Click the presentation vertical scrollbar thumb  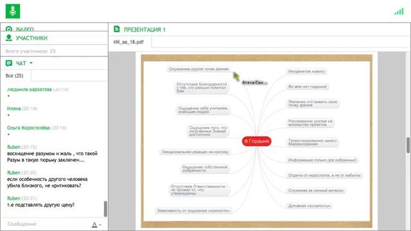[x=408, y=145]
